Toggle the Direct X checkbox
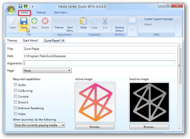The width and height of the screenshot is (190, 139). [x=15, y=102]
